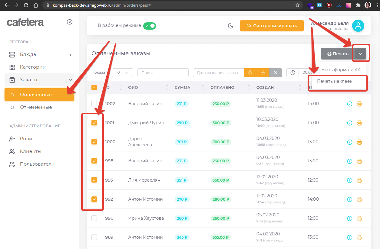Image resolution: width=380 pixels, height=249 pixels.
Task: Open the print options dropdown arrow
Action: click(x=361, y=54)
